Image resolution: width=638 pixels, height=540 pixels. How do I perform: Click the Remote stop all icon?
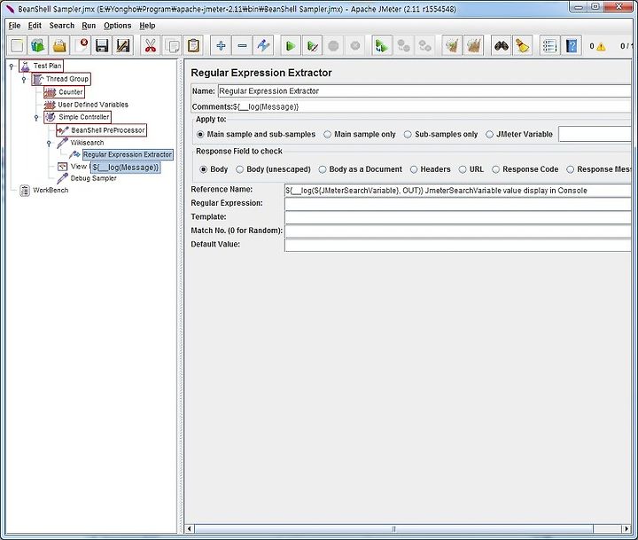404,45
